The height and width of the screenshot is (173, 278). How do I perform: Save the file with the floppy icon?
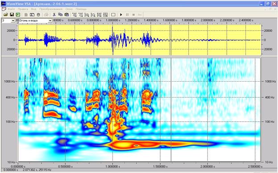(12, 15)
